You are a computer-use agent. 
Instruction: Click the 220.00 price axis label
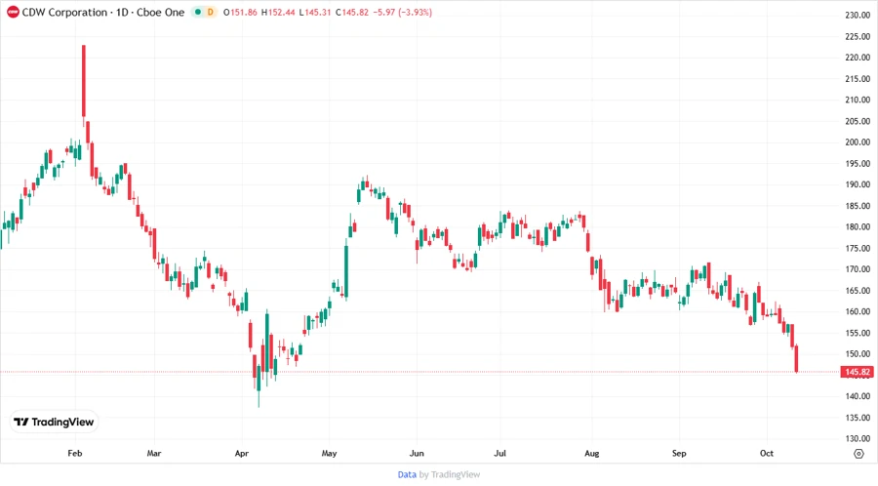858,58
